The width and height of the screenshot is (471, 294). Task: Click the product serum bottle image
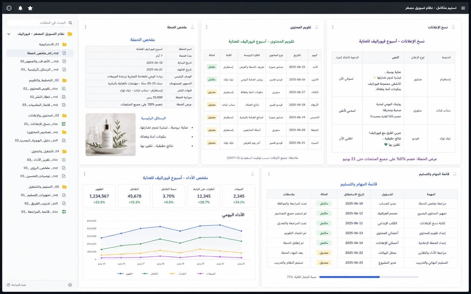[x=110, y=134]
